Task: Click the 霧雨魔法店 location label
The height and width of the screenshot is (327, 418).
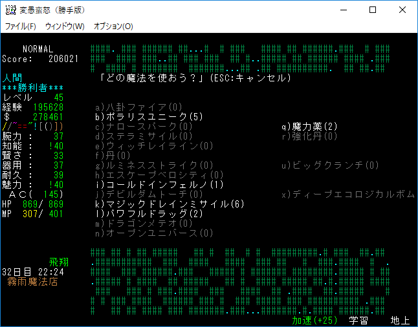Action: pos(32,282)
